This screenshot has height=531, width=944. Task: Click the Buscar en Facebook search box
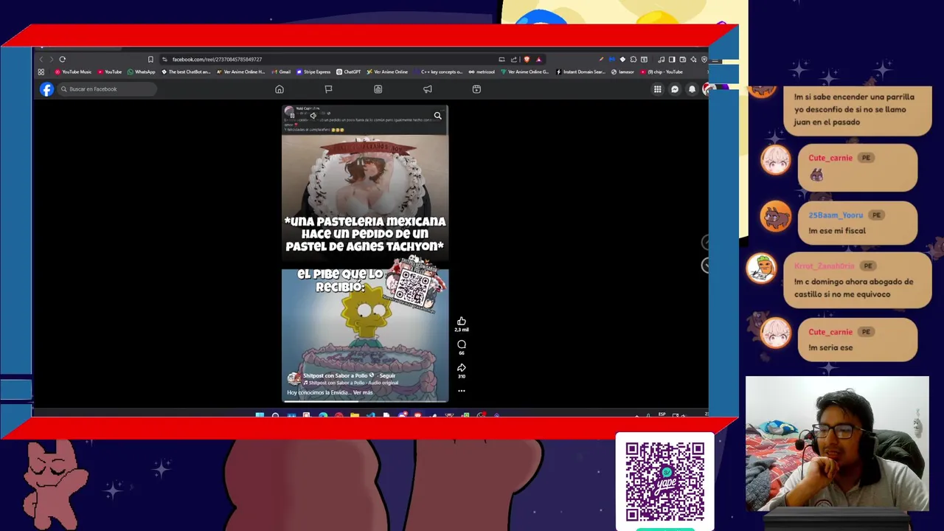(x=108, y=89)
